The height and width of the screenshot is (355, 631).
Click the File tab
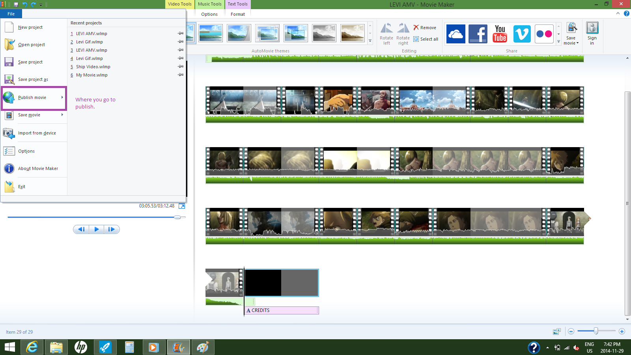[11, 14]
